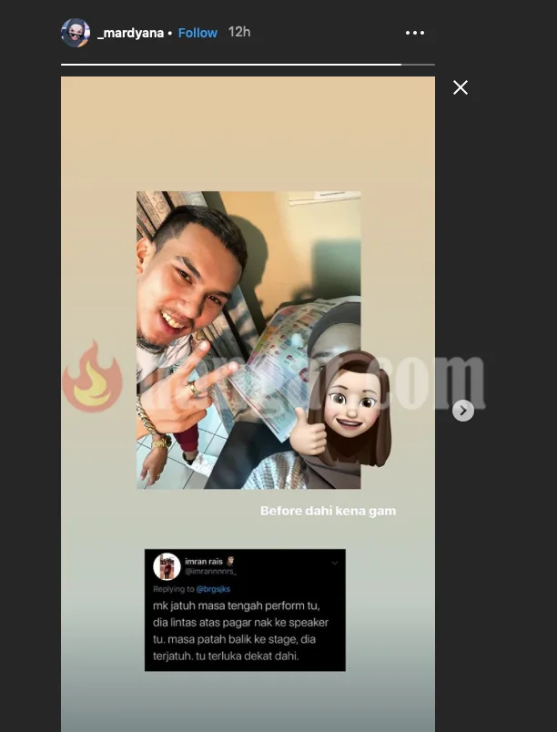Click the 12h story timestamp
The image size is (557, 732).
pos(239,32)
